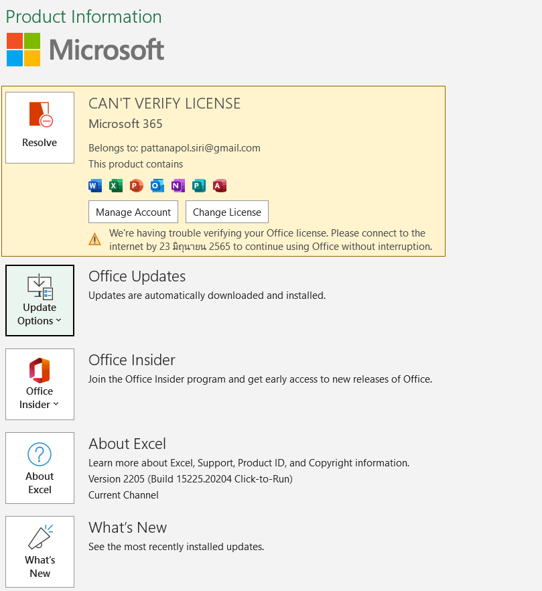Click the Publisher app icon
542x591 pixels.
(x=198, y=186)
